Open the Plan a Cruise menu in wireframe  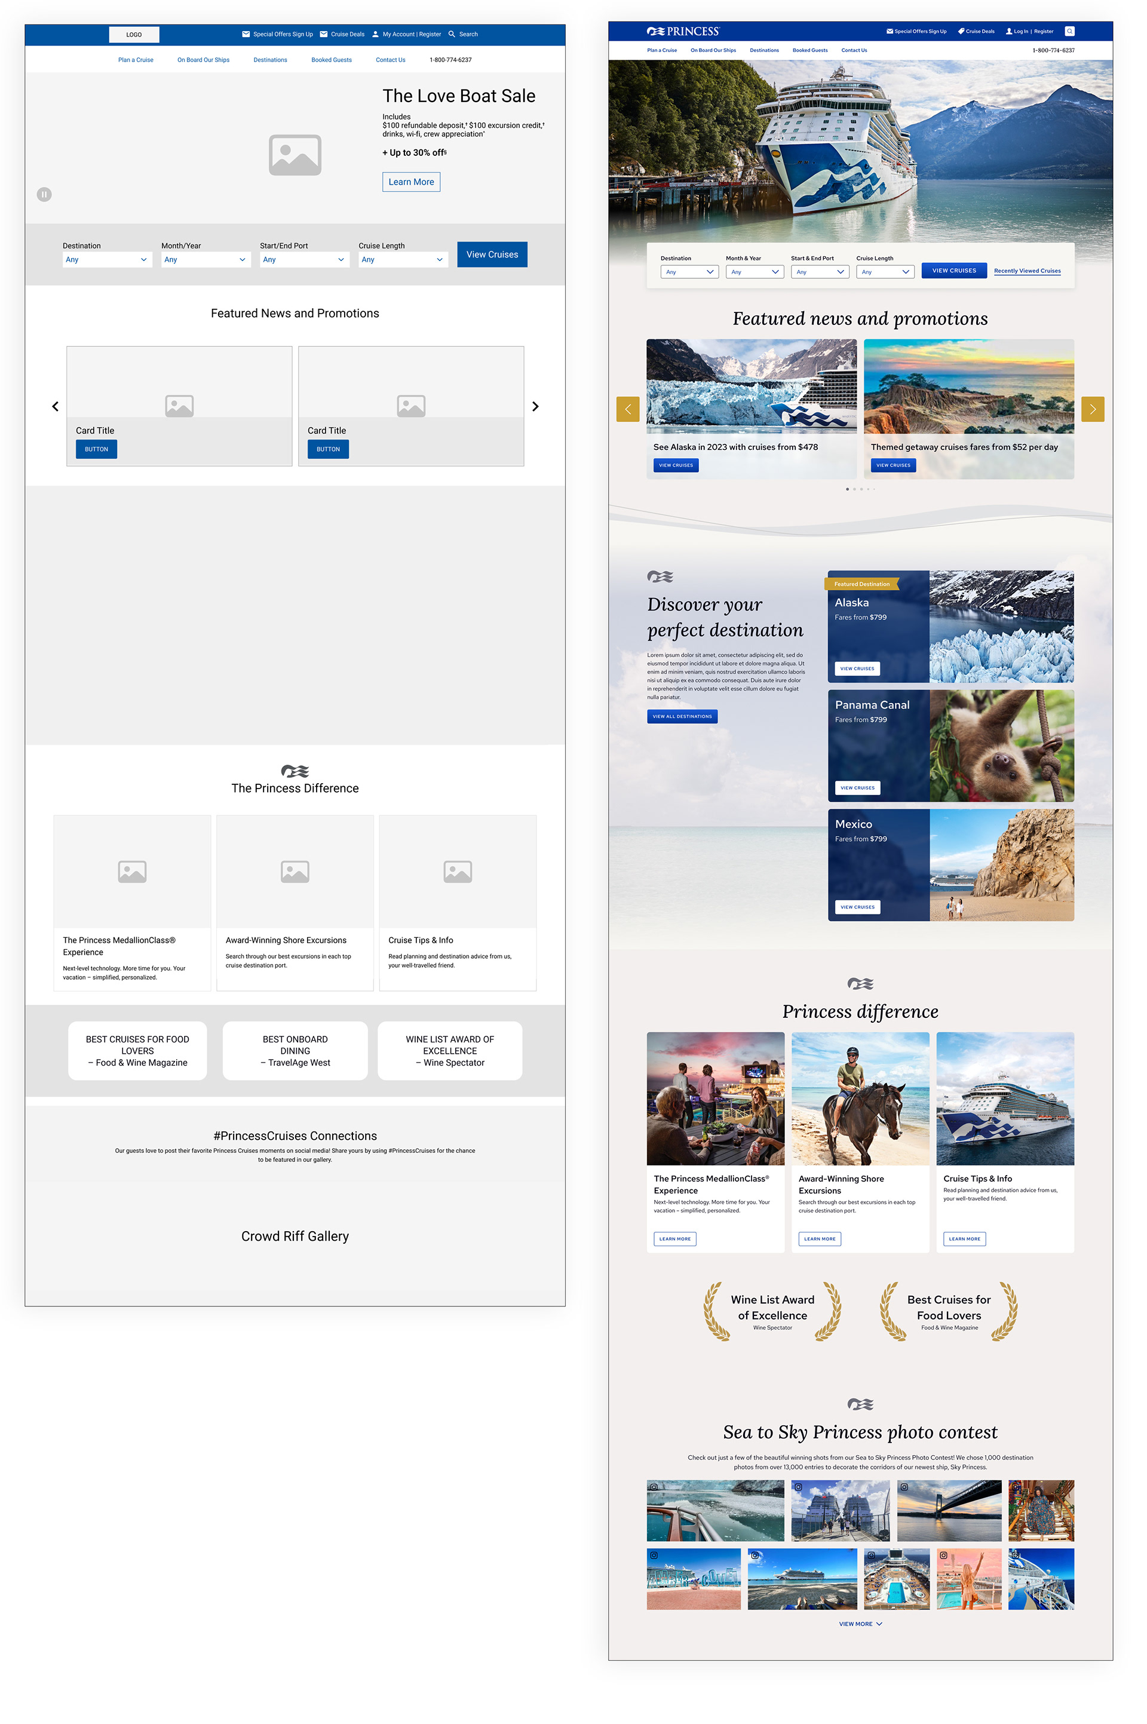pyautogui.click(x=136, y=60)
